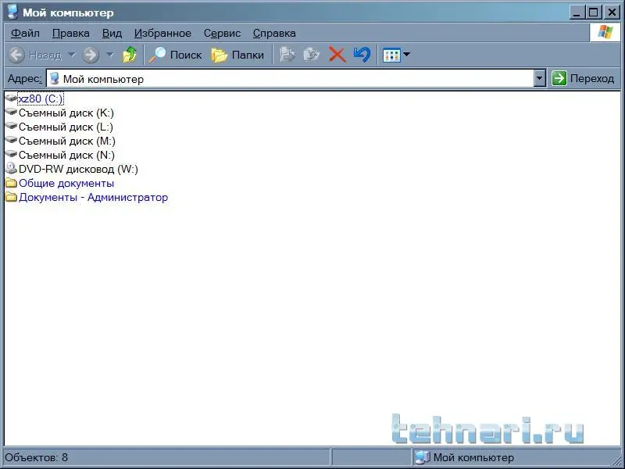
Task: Expand the address bar dropdown
Action: [539, 79]
